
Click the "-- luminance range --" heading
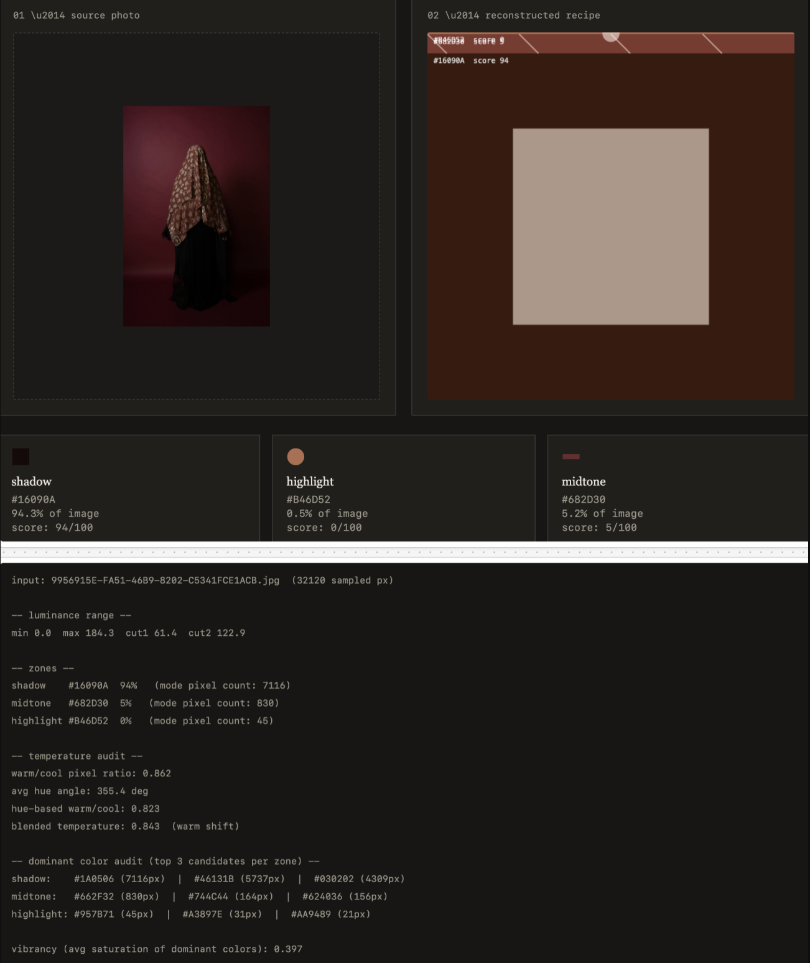[x=72, y=615]
